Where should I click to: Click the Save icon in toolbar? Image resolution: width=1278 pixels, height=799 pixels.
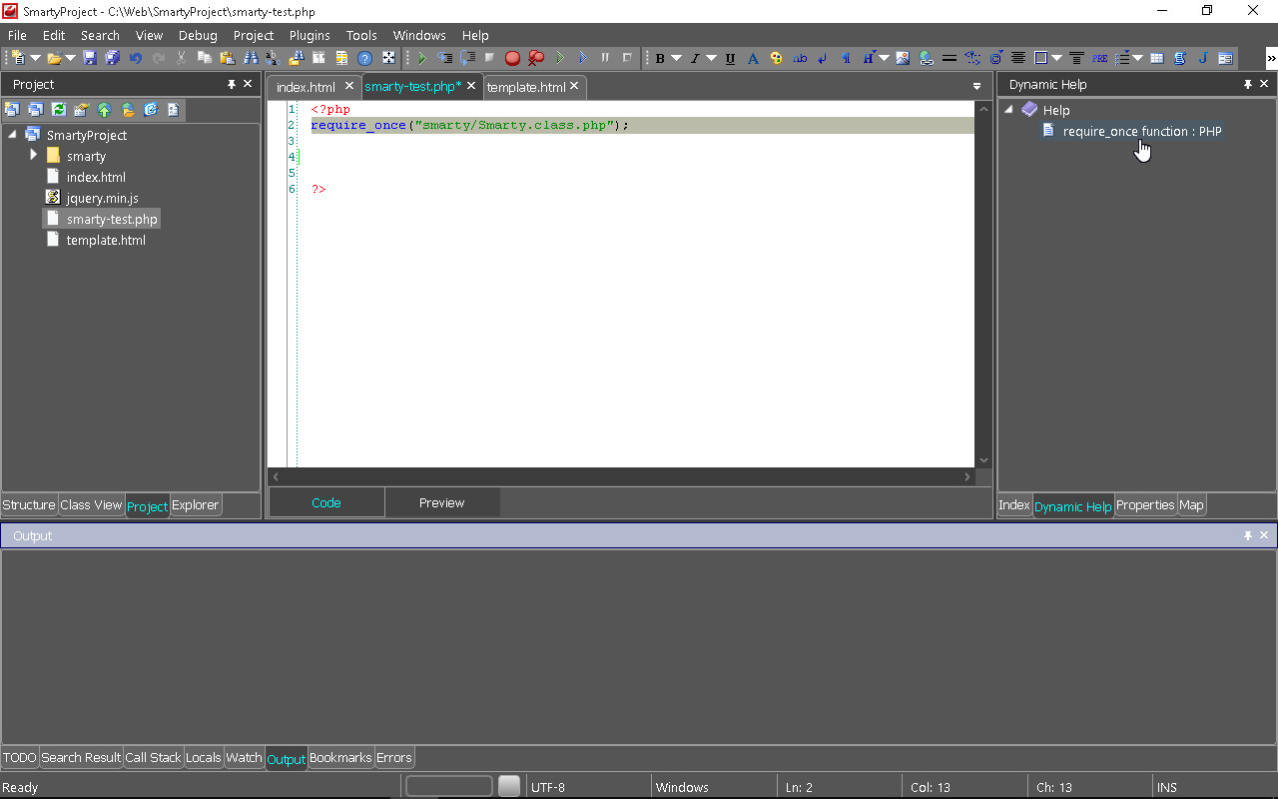pyautogui.click(x=90, y=58)
